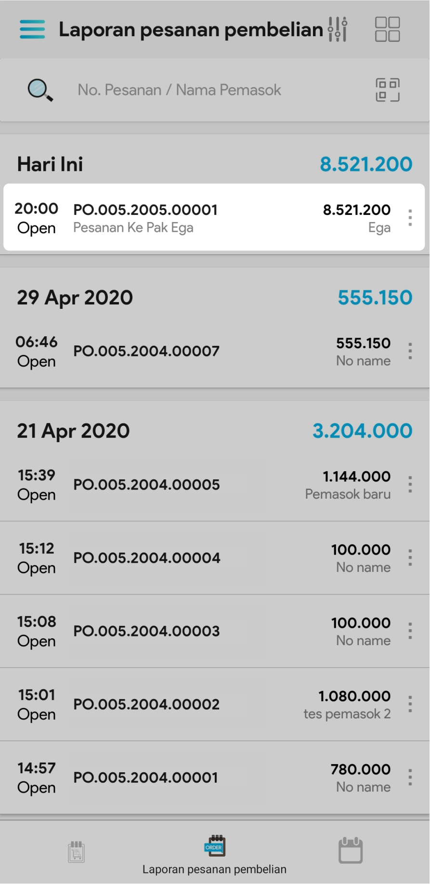Switch to grid view layout
This screenshot has width=430, height=884.
tap(387, 29)
